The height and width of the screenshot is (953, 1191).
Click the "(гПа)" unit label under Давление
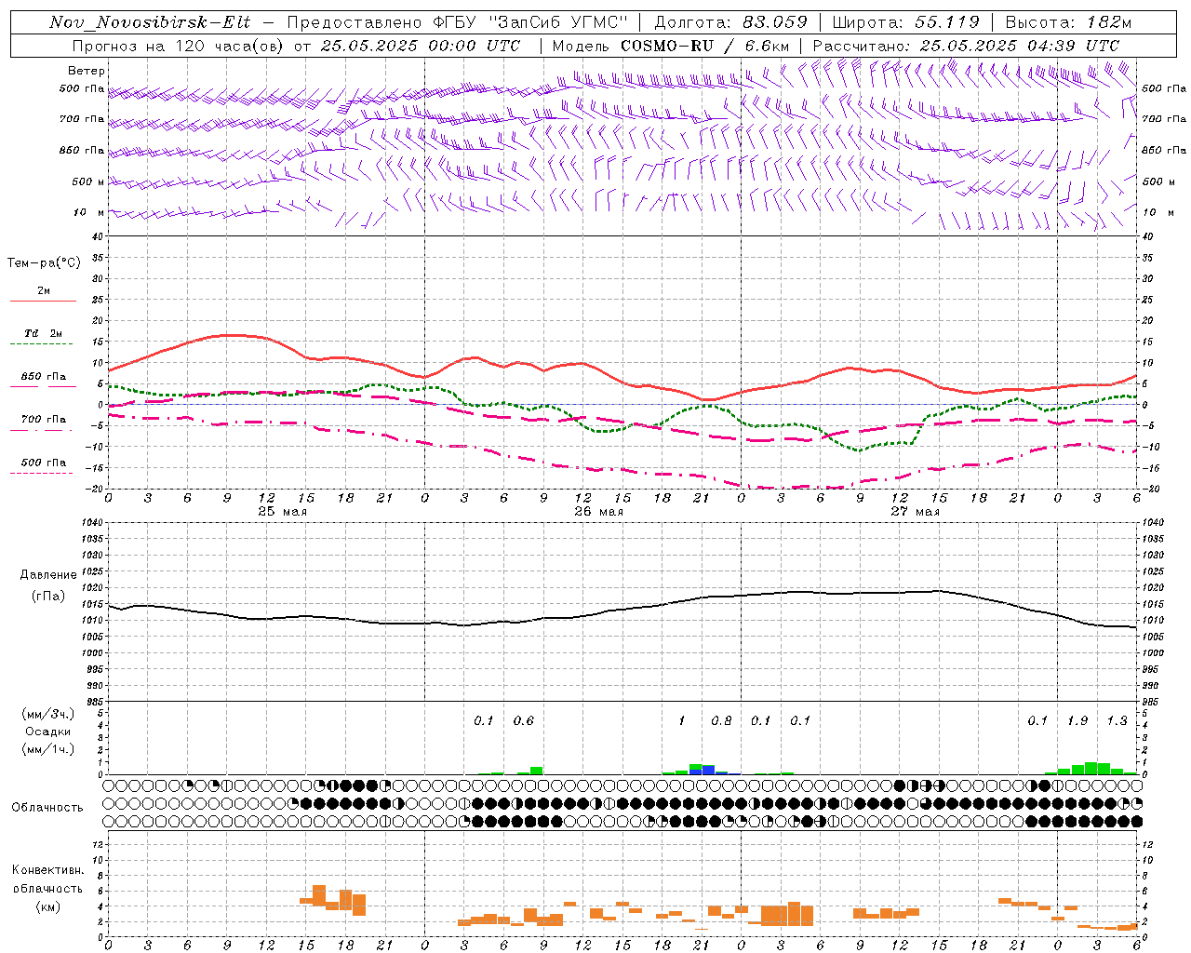pos(48,597)
